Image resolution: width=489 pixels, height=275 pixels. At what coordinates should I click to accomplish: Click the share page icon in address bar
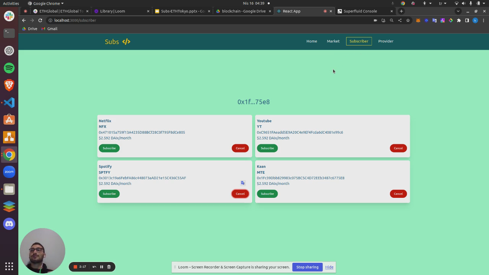click(400, 20)
